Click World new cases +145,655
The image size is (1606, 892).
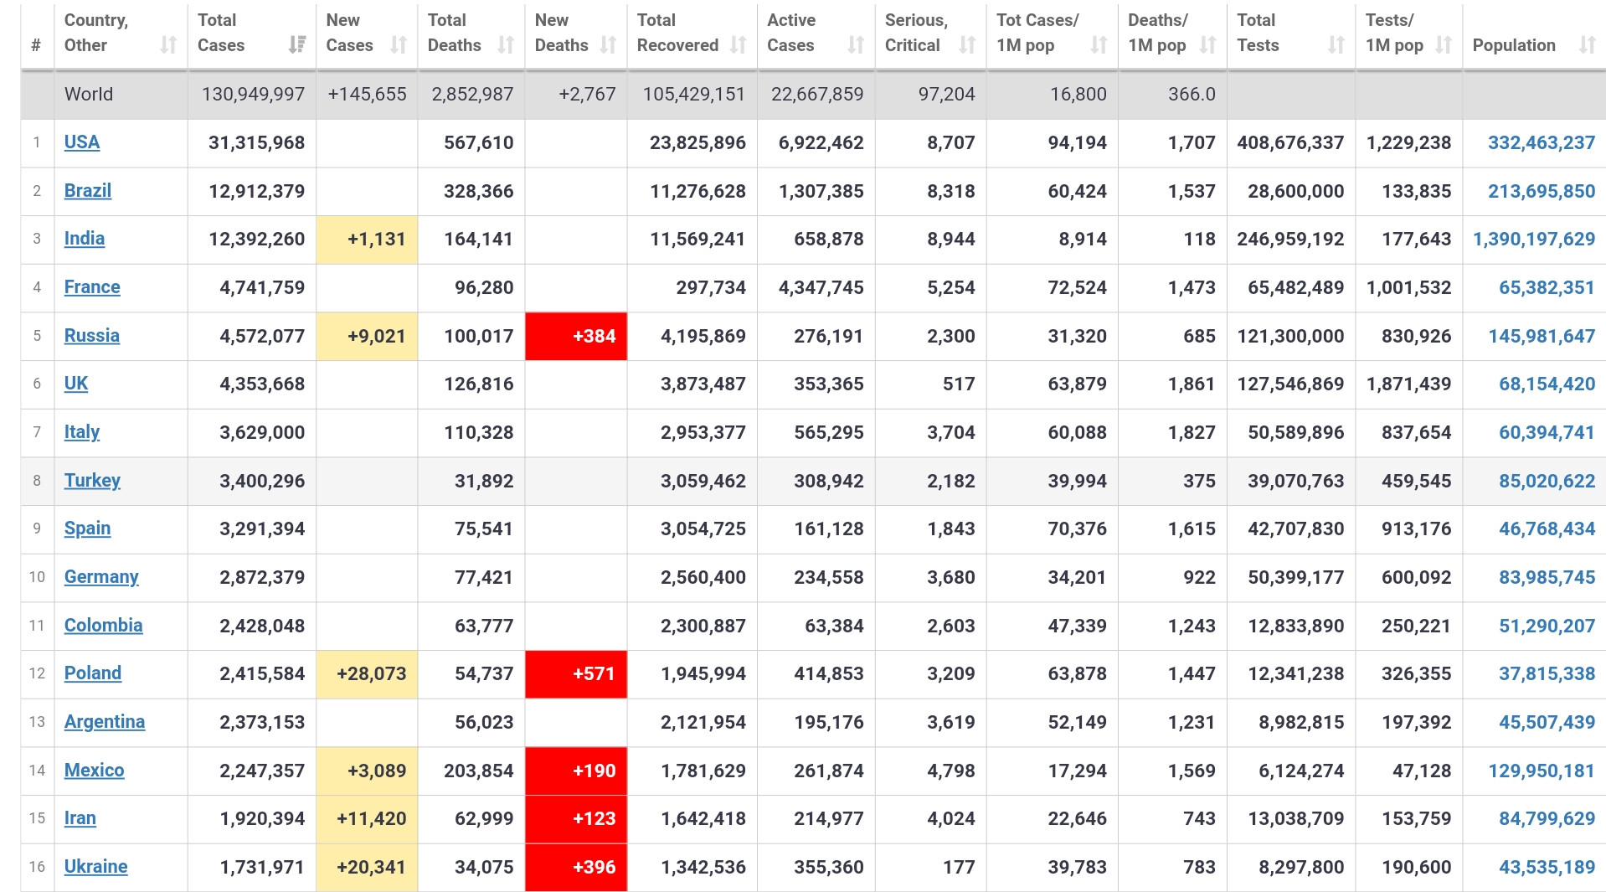click(x=367, y=95)
